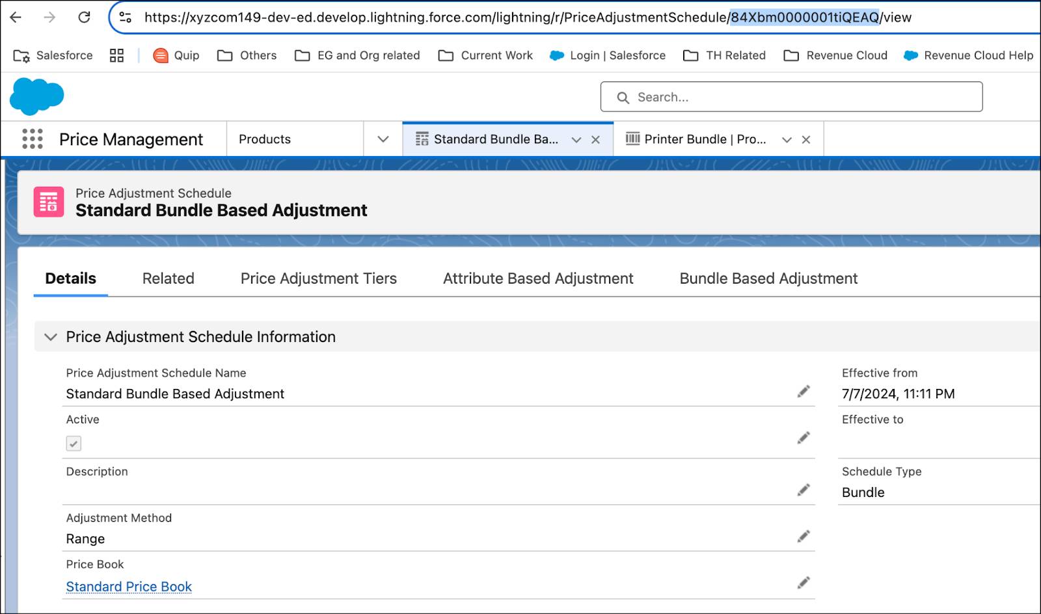The width and height of the screenshot is (1041, 614).
Task: Toggle the Active checkbox
Action: coord(74,444)
